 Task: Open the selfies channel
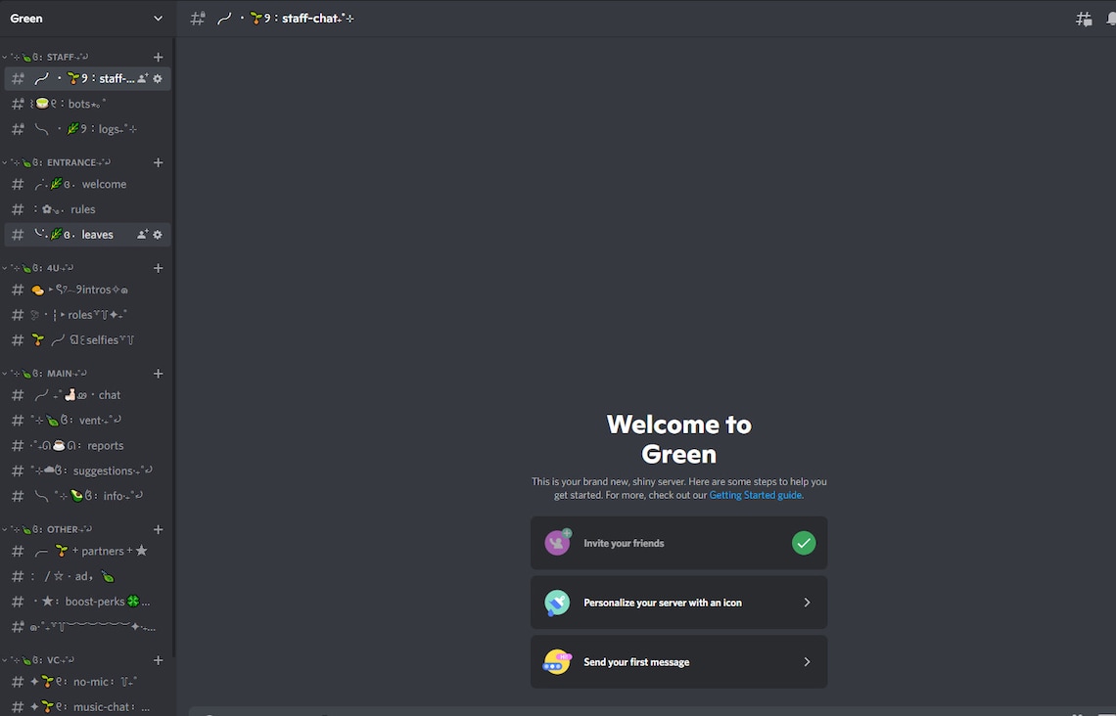click(x=87, y=340)
